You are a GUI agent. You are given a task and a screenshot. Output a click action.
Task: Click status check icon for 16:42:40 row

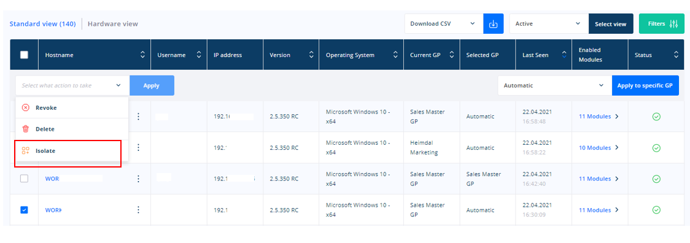tap(656, 179)
